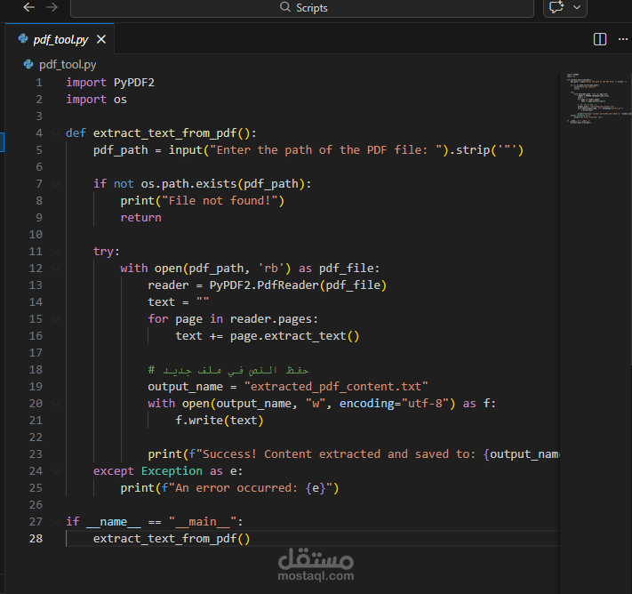Click the '"__main__"' string on line 27
632x594 pixels.
coord(203,522)
